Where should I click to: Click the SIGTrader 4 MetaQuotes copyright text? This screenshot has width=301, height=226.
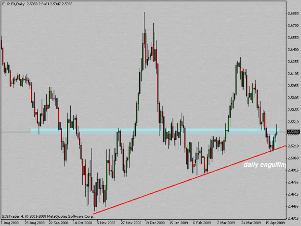point(48,216)
